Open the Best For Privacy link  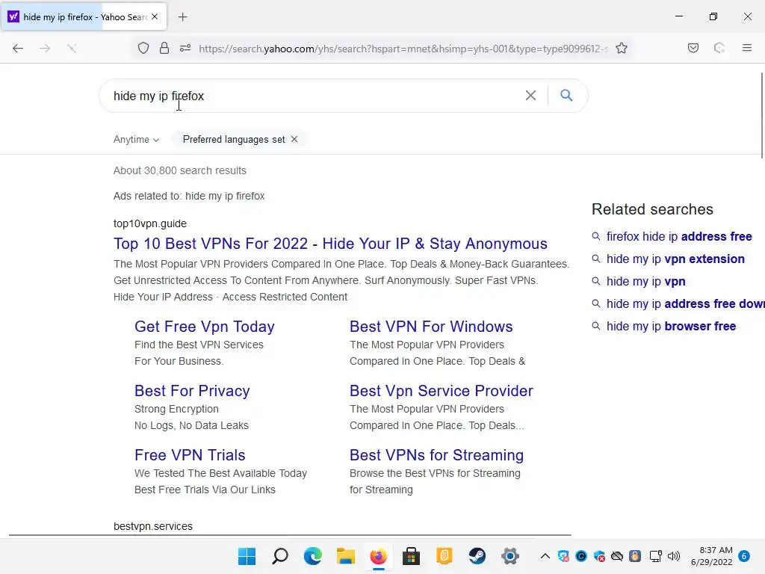[x=192, y=391]
